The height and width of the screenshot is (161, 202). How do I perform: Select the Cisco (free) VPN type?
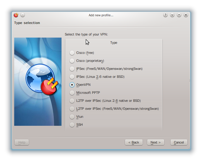tap(72, 53)
